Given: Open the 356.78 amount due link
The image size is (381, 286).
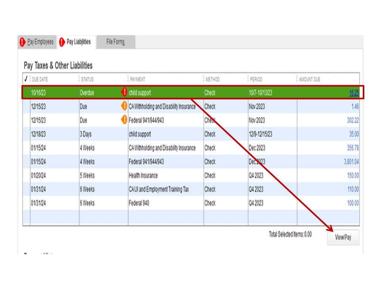Looking at the screenshot, I should [x=353, y=148].
